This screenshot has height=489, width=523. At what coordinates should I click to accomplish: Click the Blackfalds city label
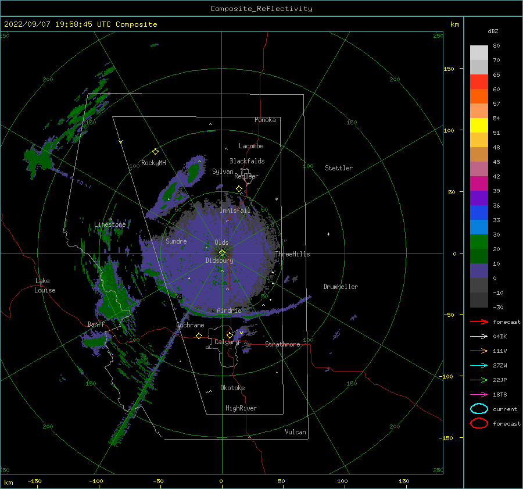click(x=247, y=161)
